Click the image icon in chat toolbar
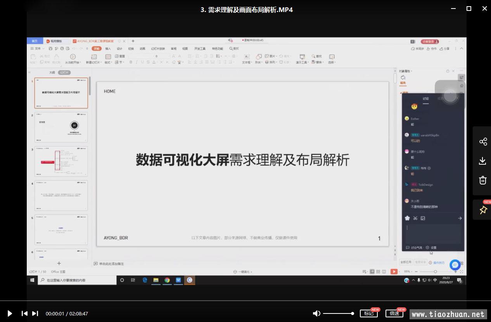This screenshot has height=322, width=491. pos(423,218)
